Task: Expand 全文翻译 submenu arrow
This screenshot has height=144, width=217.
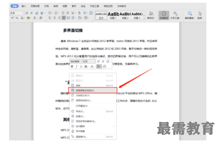Action: point(114,126)
